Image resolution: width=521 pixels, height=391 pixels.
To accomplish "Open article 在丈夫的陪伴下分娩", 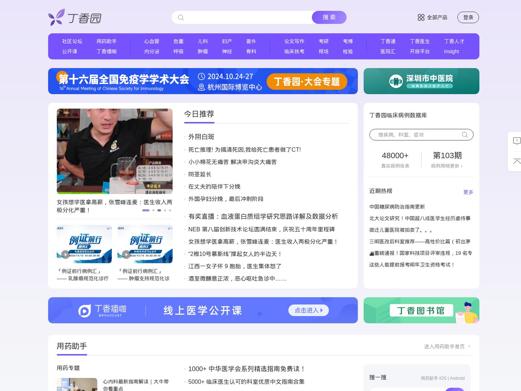I will (x=214, y=186).
